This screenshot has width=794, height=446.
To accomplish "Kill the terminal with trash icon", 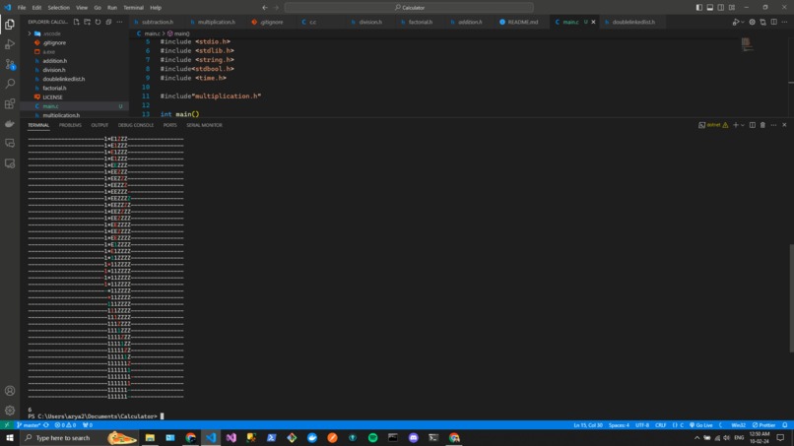I will pyautogui.click(x=762, y=125).
